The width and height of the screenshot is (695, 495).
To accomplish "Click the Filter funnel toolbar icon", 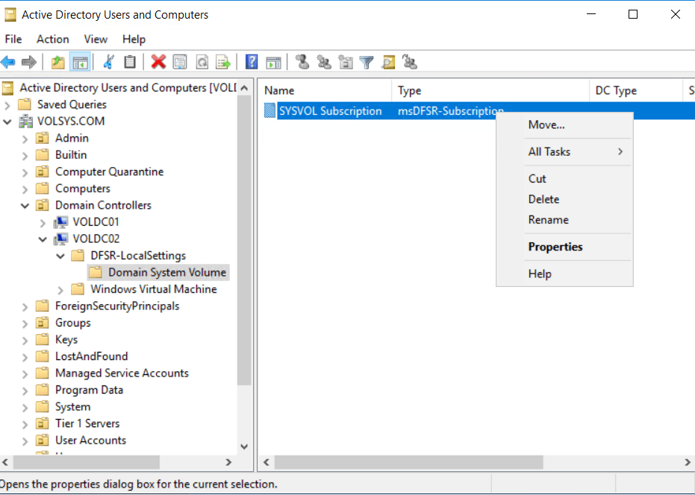I will point(366,63).
